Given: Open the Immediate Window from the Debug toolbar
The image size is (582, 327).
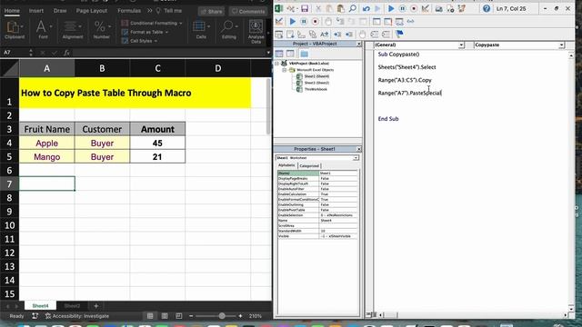Looking at the screenshot, I should 387,22.
